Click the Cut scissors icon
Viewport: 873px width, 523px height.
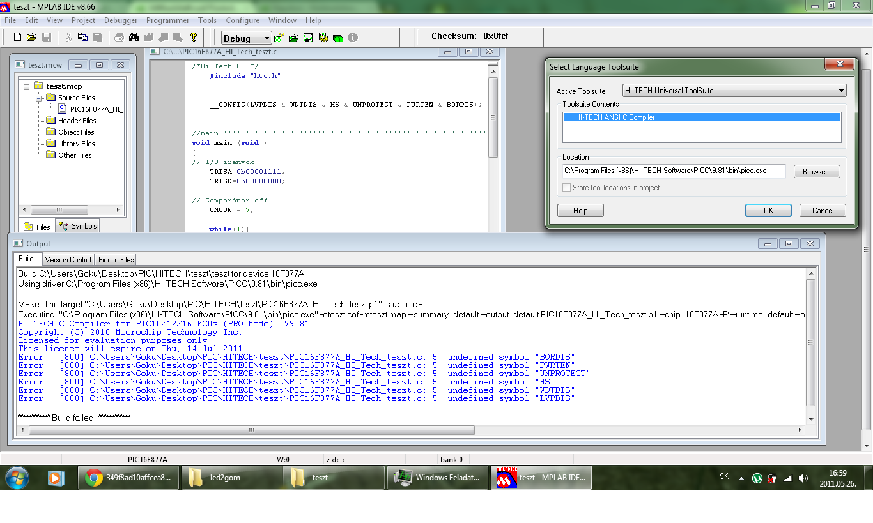pos(68,37)
